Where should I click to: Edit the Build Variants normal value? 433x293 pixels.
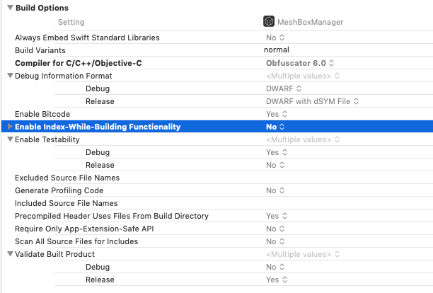pyautogui.click(x=277, y=50)
